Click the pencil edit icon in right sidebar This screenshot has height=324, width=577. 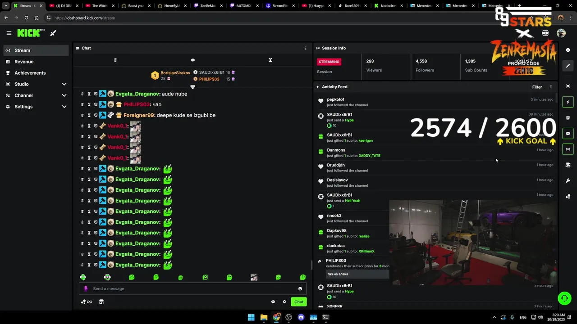[568, 66]
